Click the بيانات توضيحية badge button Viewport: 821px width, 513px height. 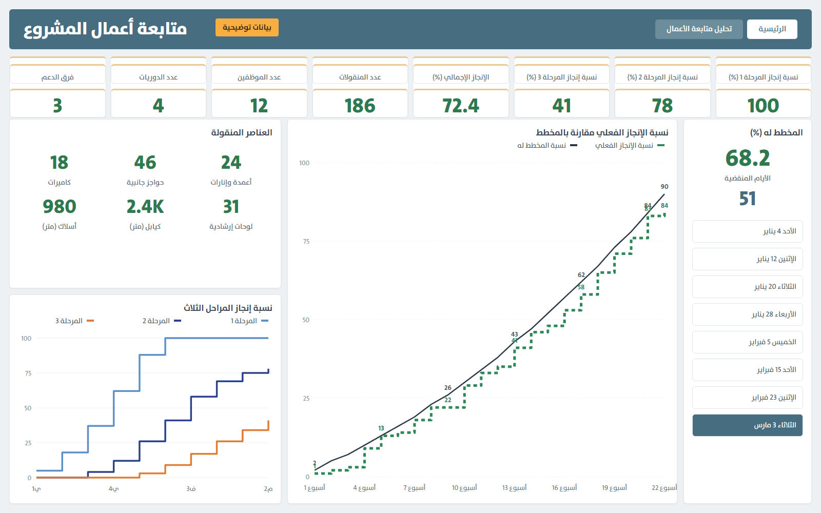[x=247, y=27]
